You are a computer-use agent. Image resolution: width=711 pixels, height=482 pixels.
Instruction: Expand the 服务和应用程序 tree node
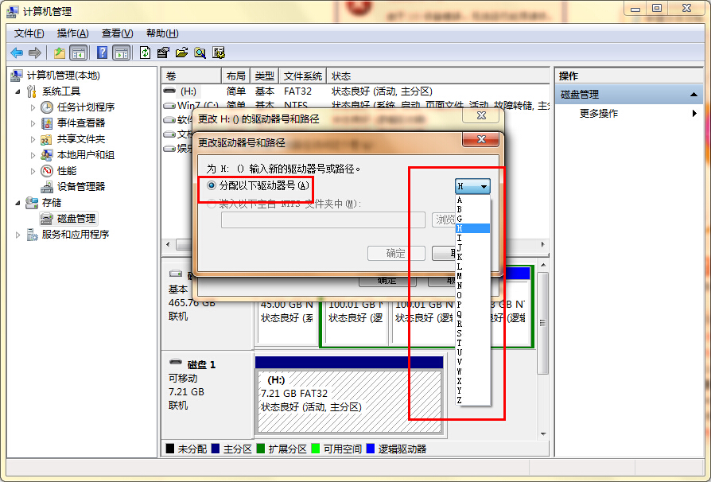coord(18,235)
